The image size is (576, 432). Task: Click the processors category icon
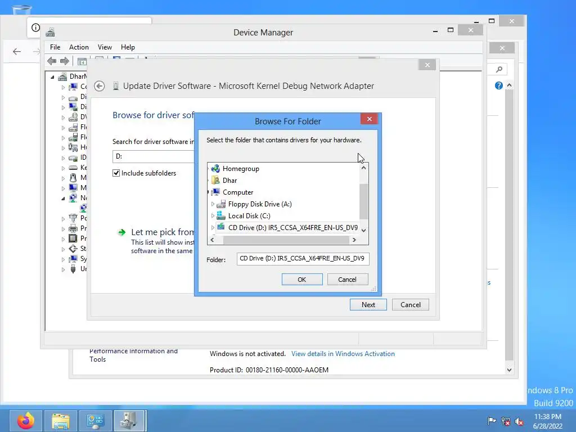click(x=73, y=238)
